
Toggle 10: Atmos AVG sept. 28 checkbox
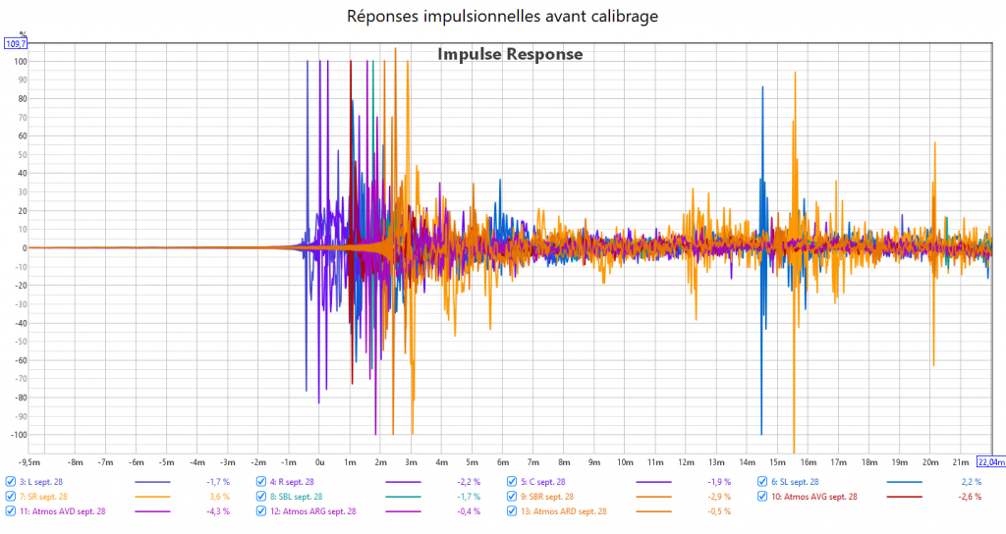[x=763, y=497]
